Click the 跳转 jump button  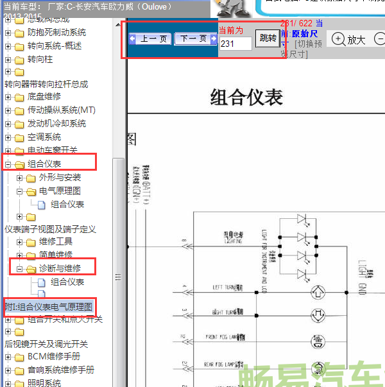268,39
